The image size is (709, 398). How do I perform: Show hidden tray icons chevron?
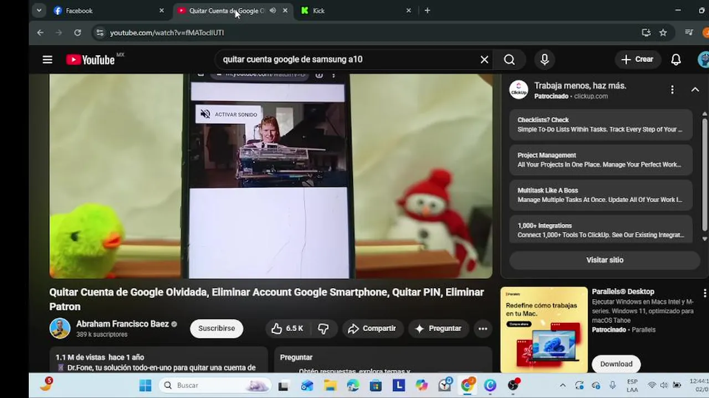[x=562, y=385]
